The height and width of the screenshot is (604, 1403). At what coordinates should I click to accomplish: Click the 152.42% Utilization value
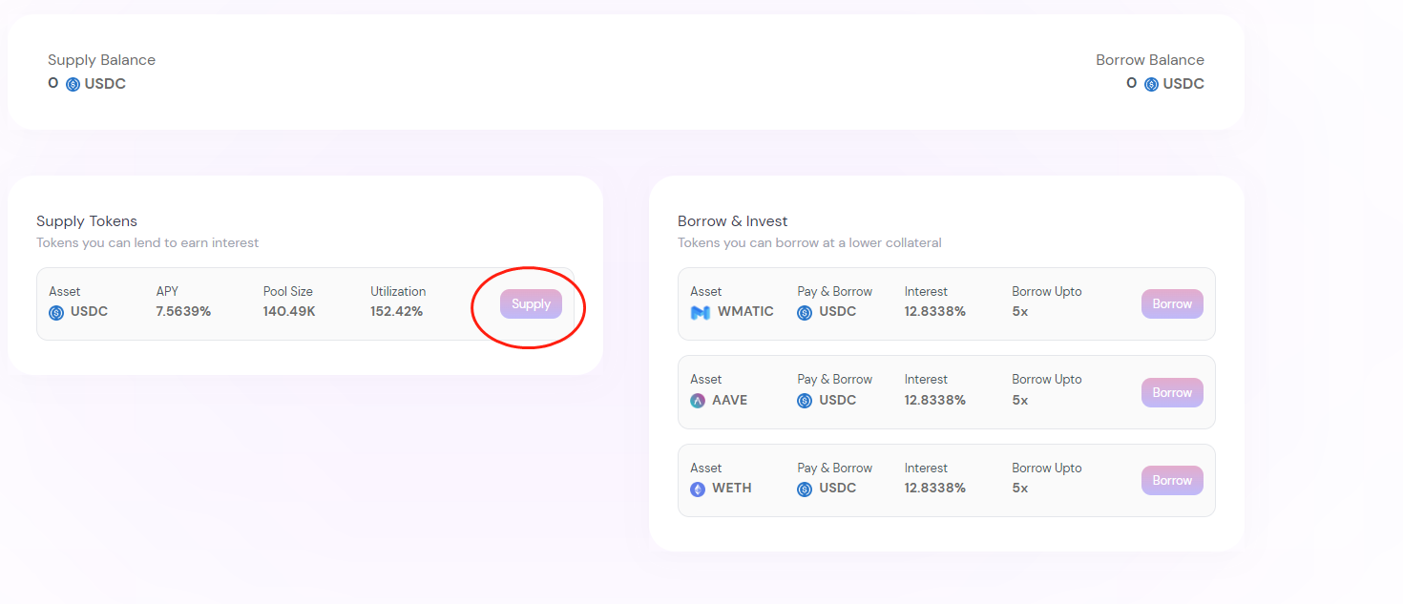(x=396, y=311)
